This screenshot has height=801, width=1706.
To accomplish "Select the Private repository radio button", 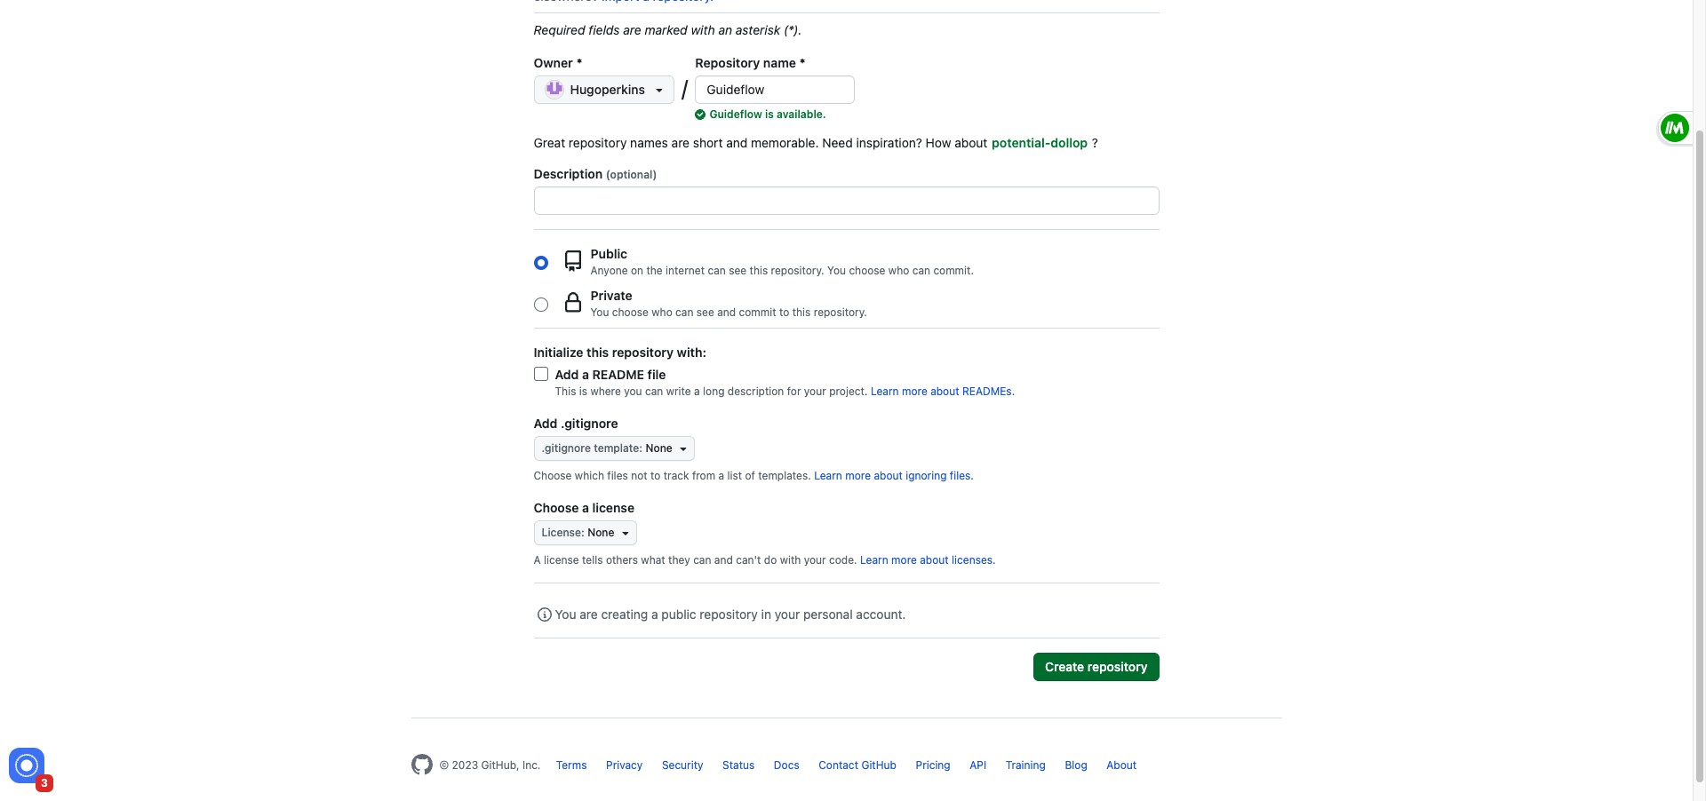I will [540, 304].
